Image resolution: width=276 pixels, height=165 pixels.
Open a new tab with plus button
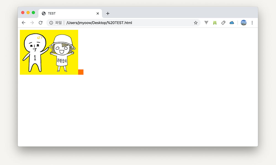108,13
